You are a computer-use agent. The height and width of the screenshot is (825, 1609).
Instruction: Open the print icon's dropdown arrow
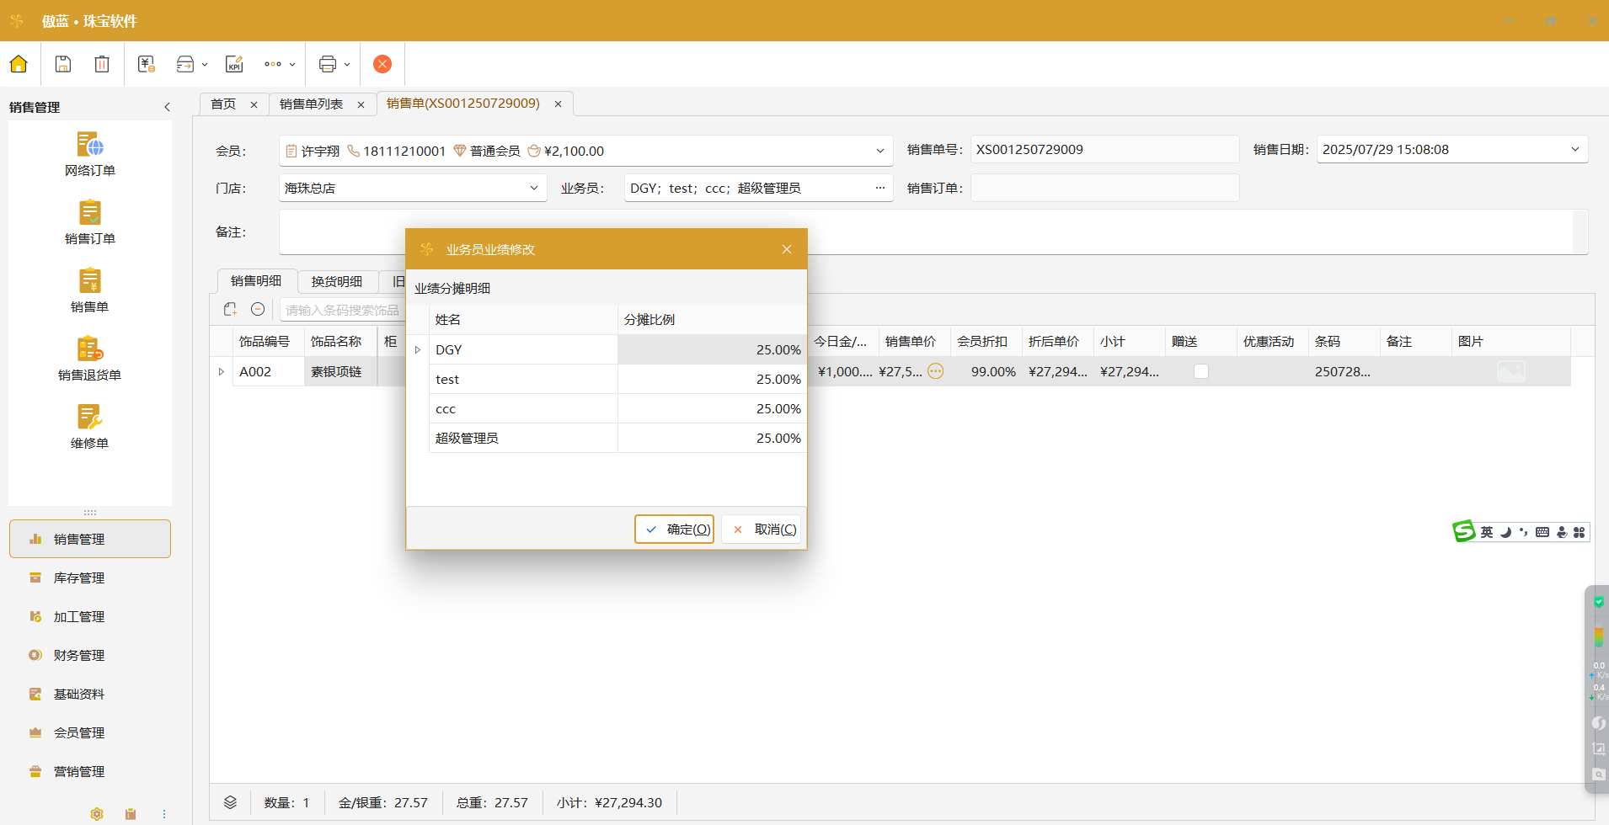click(347, 65)
